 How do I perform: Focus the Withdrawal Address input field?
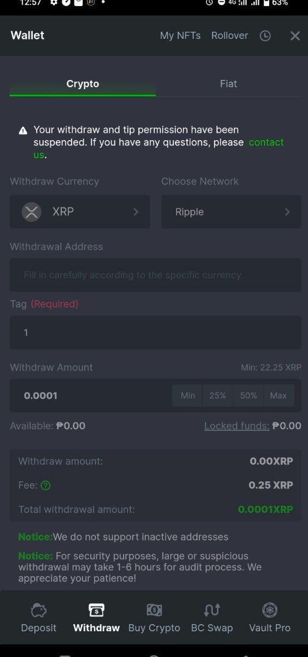[155, 275]
